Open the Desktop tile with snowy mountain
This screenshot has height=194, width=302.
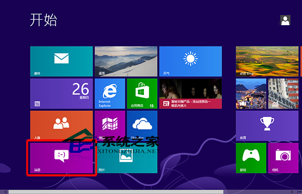click(126, 61)
